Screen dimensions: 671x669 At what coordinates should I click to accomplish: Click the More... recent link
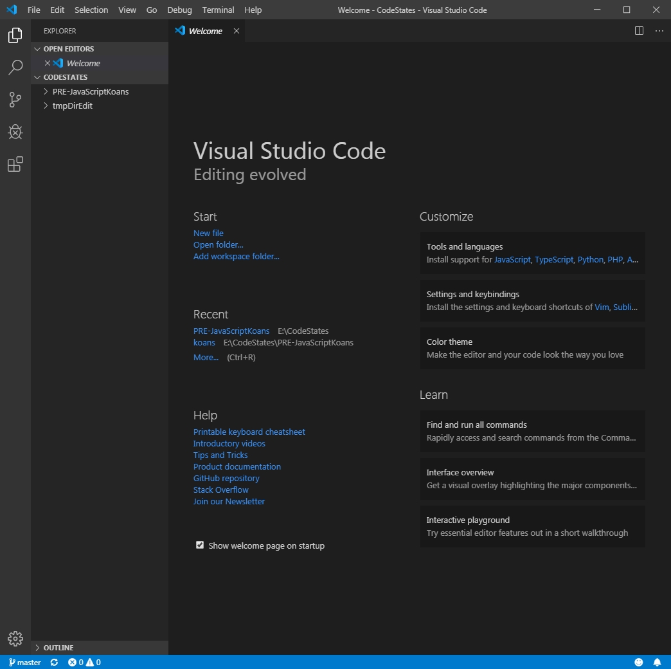click(x=206, y=357)
